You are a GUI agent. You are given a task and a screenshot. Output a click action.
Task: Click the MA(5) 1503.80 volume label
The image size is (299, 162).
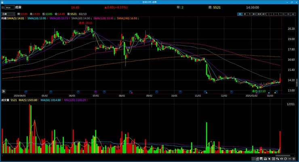tap(28, 100)
